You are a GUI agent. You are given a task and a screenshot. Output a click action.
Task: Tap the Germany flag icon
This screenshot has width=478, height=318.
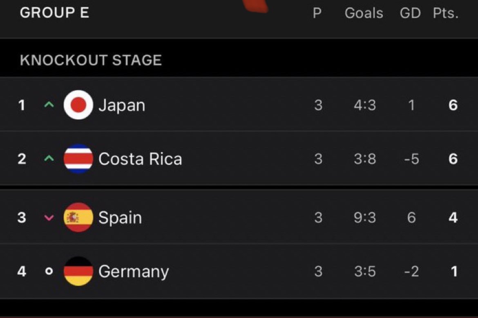tap(78, 271)
